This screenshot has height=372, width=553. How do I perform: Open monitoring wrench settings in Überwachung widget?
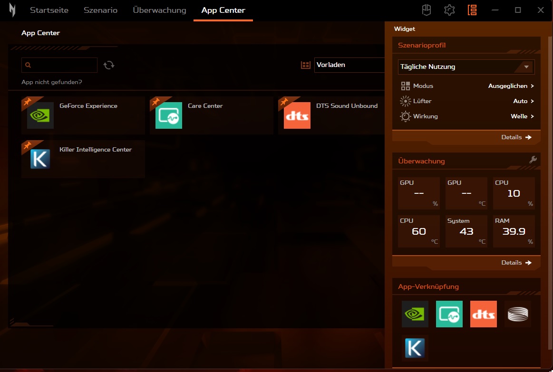point(533,160)
